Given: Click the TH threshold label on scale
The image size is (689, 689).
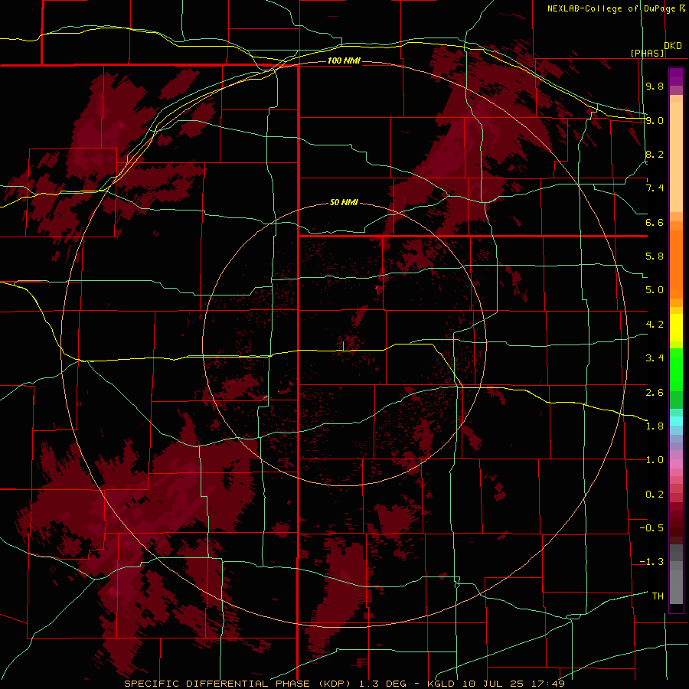Looking at the screenshot, I should pos(658,596).
